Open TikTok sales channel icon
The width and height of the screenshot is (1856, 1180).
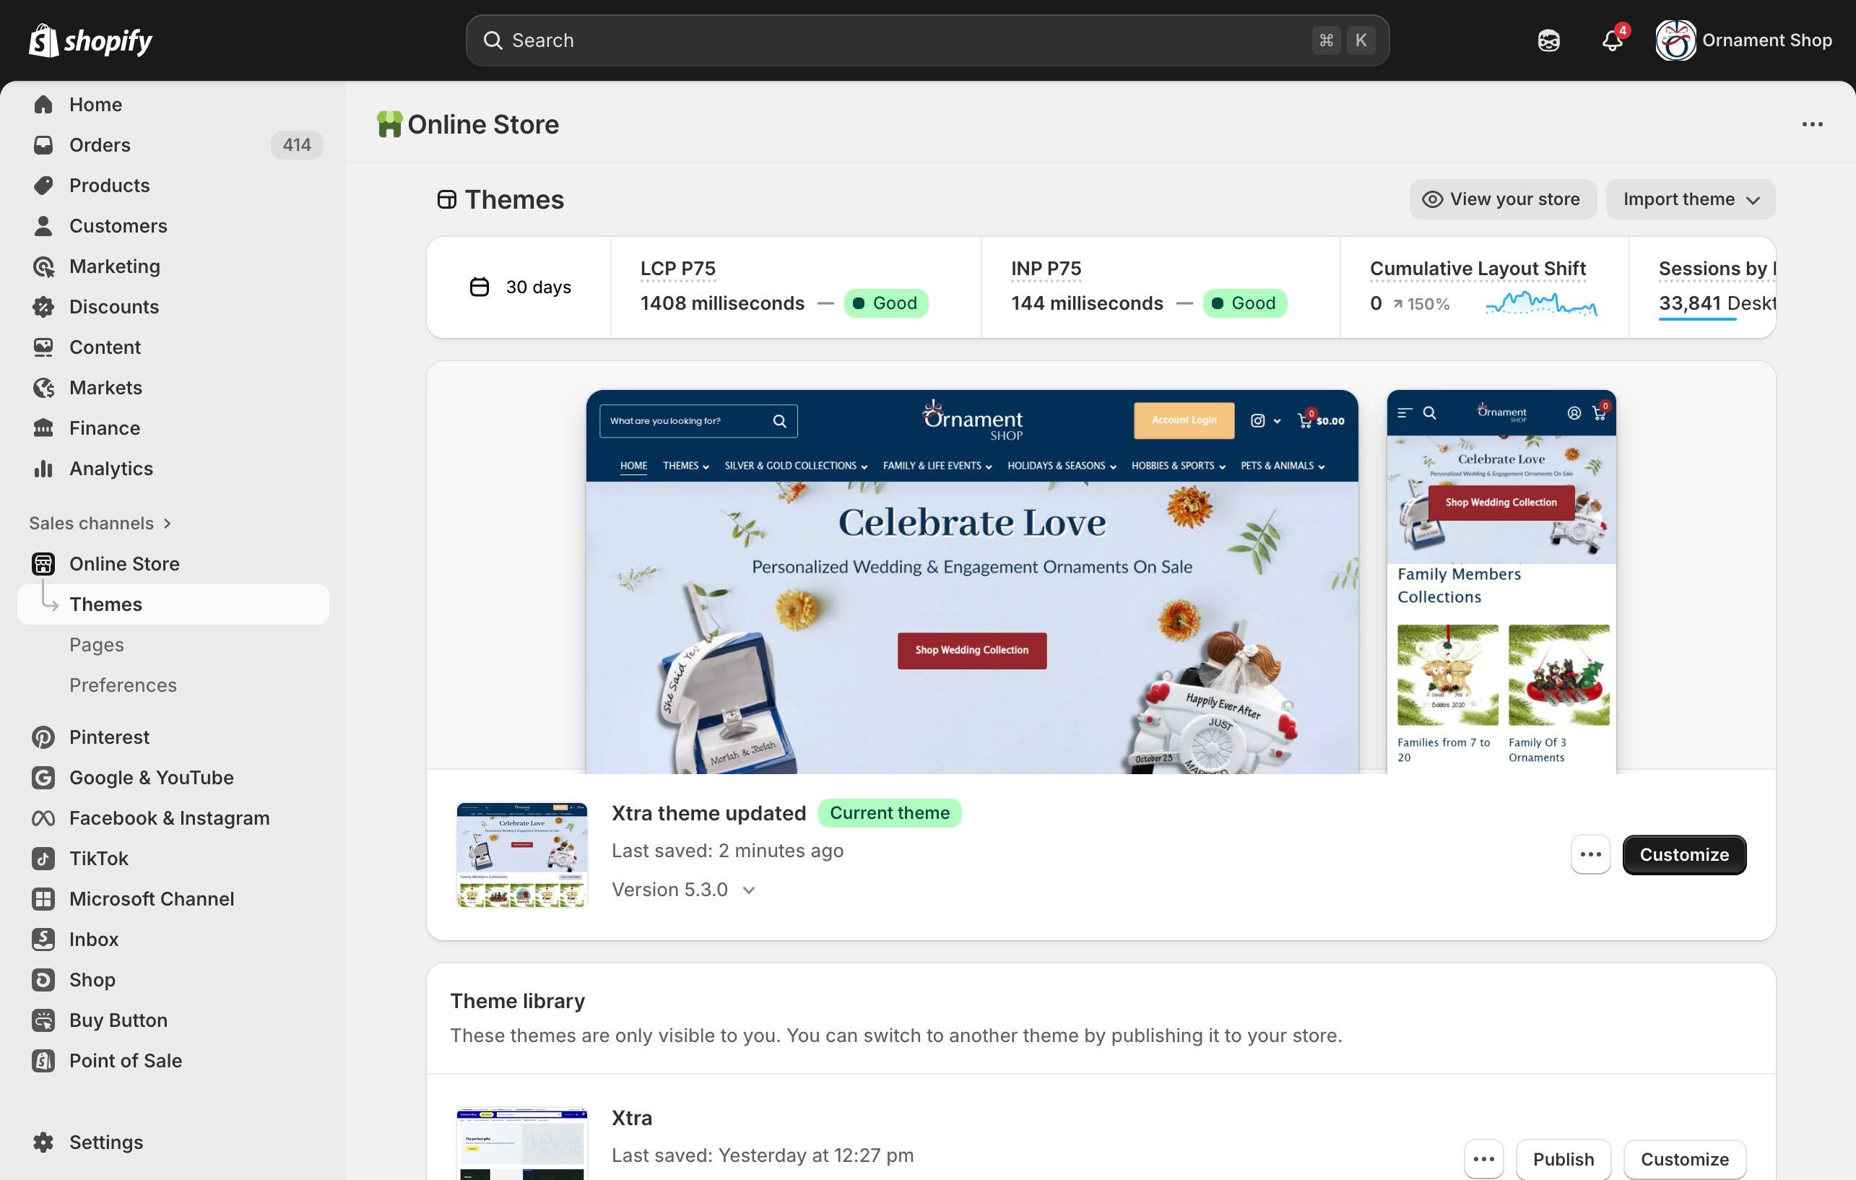(43, 858)
